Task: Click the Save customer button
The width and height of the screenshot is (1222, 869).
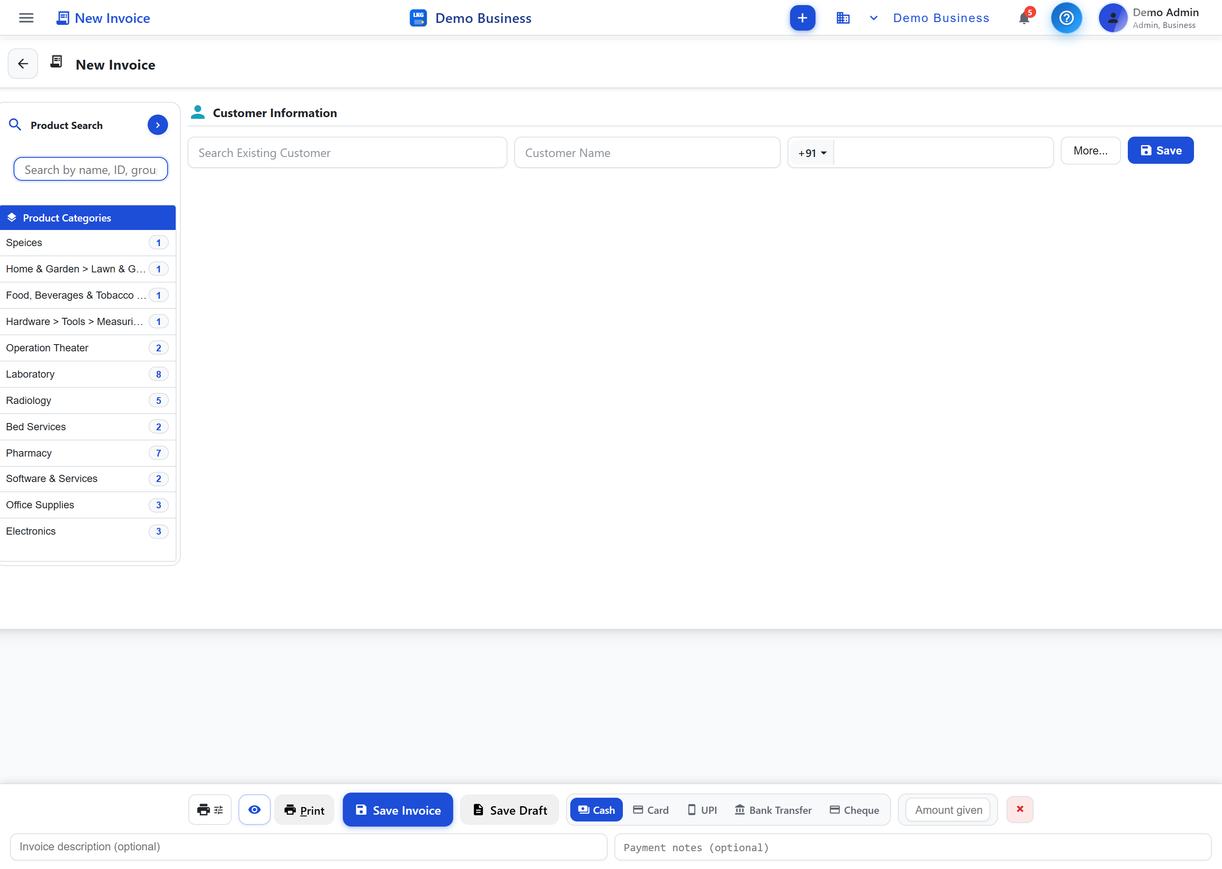Action: click(1160, 151)
